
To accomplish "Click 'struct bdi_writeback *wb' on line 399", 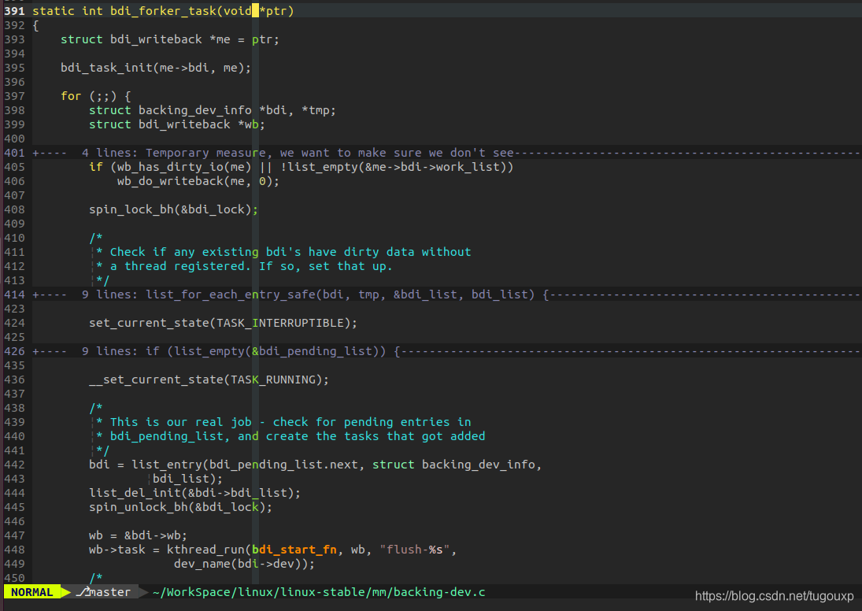I will [x=174, y=125].
